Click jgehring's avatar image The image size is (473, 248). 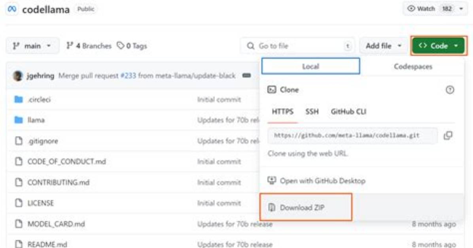click(18, 76)
